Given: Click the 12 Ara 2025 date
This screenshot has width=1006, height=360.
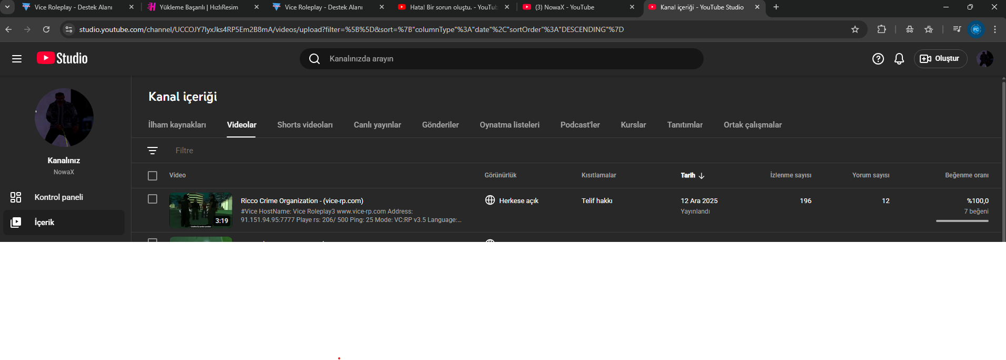Looking at the screenshot, I should (699, 201).
